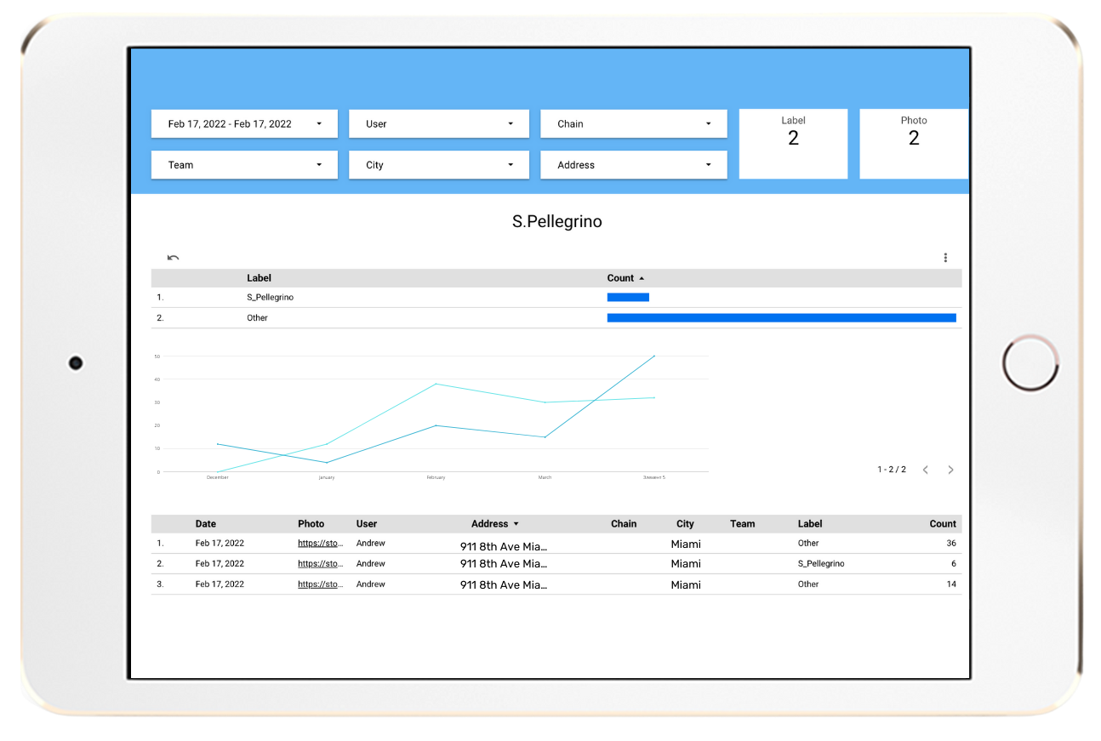Click the Other count bar
Viewport: 1101px width, 741px height.
(781, 318)
